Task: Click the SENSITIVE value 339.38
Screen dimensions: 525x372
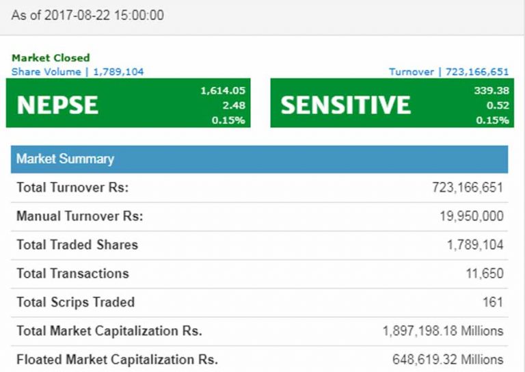Action: tap(492, 91)
